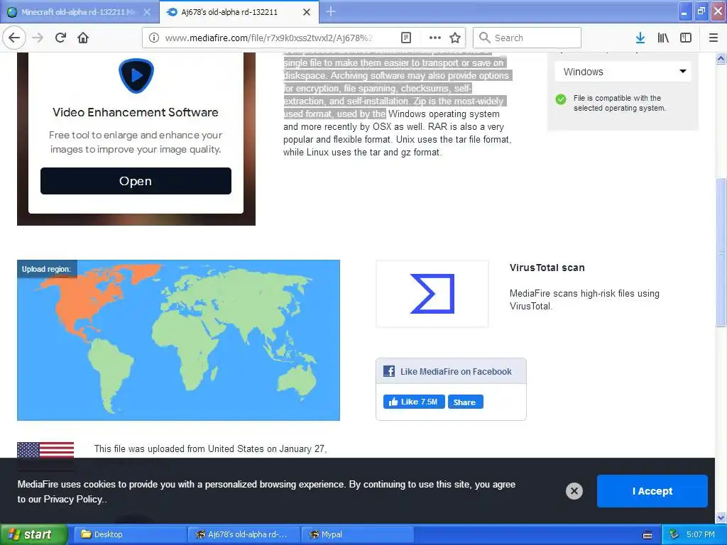Click the VirusTotal scan heading

click(547, 268)
